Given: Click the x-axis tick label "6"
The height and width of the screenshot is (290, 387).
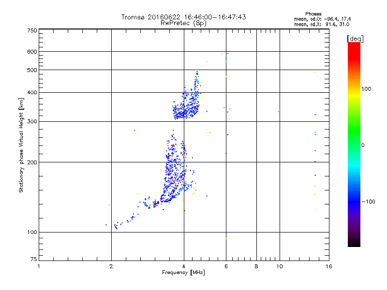Looking at the screenshot, I should pyautogui.click(x=226, y=266).
